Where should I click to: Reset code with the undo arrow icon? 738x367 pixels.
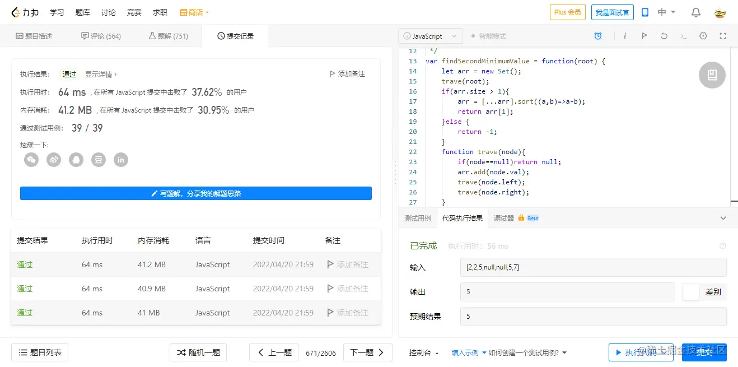tap(664, 36)
